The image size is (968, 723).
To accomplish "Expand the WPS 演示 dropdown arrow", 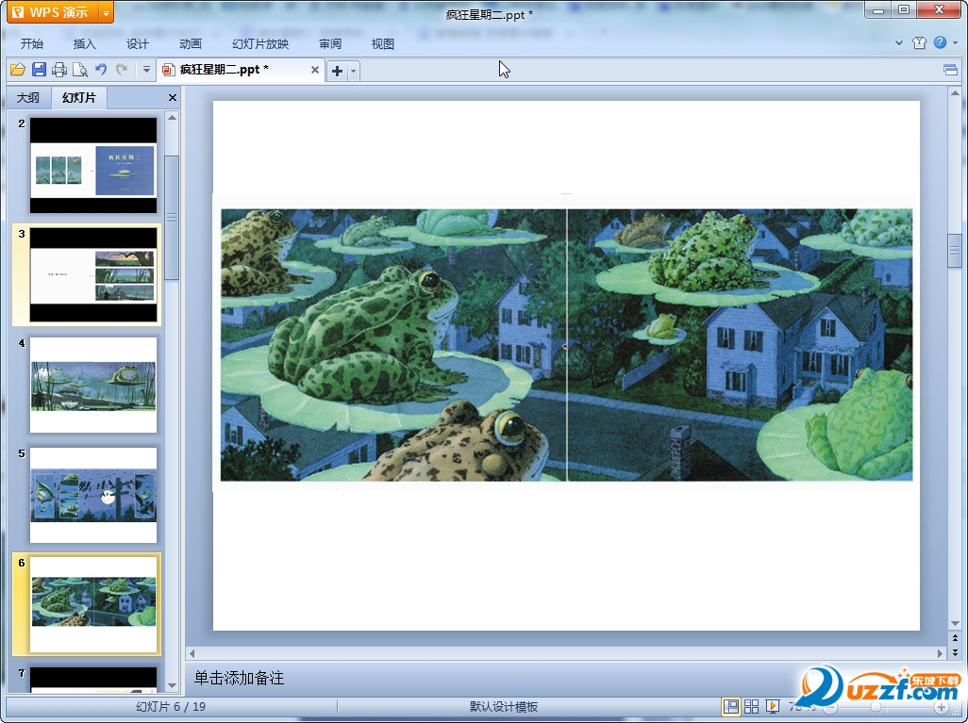I will coord(107,12).
